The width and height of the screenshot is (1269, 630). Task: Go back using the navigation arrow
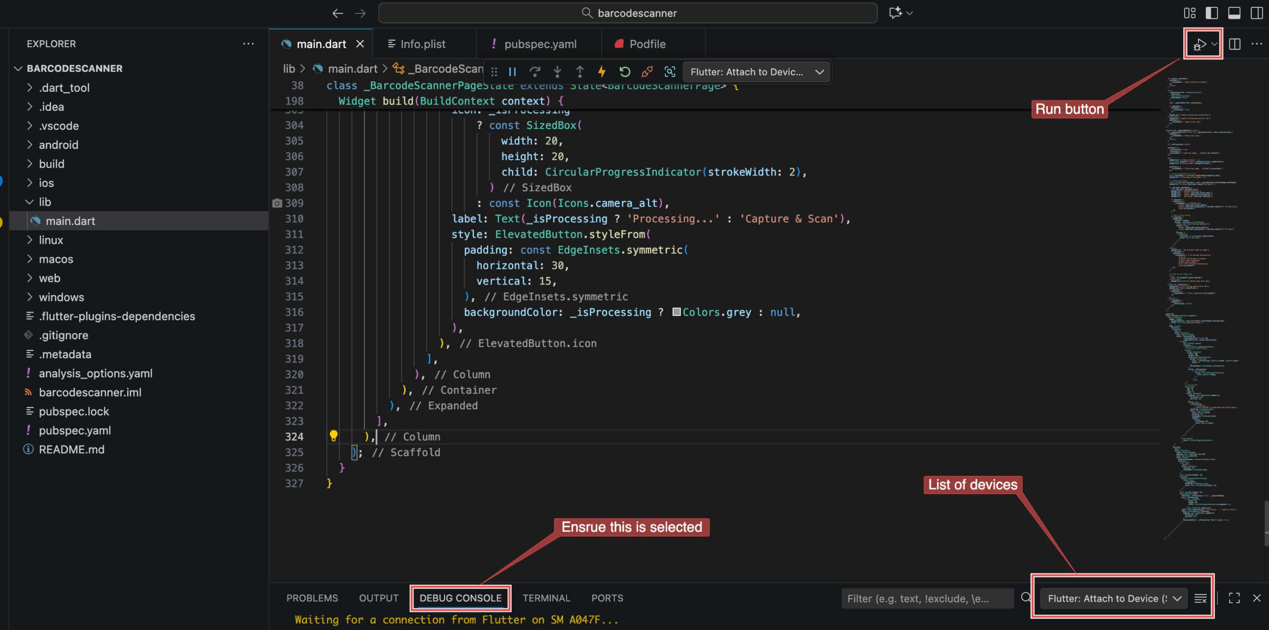338,13
